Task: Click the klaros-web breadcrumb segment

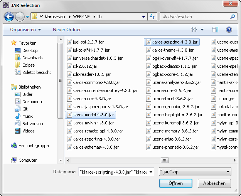Action: coord(55,17)
